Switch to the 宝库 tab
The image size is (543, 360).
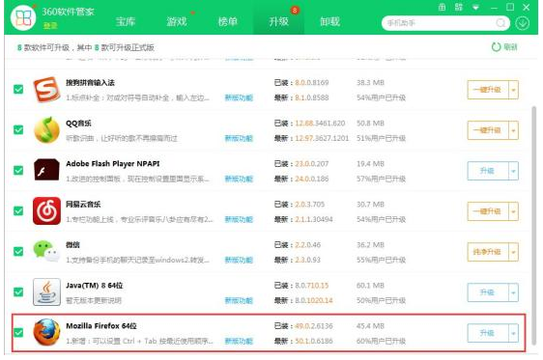coord(126,21)
